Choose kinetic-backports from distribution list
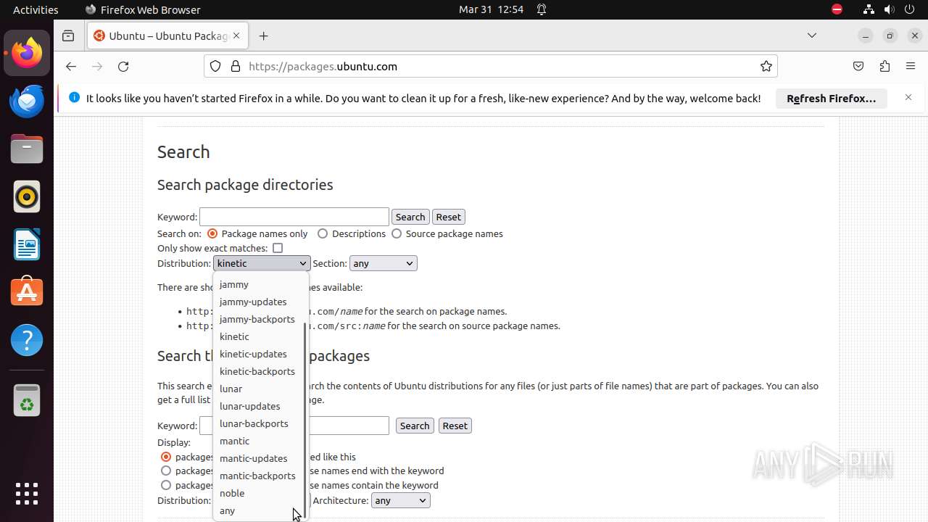 (259, 371)
